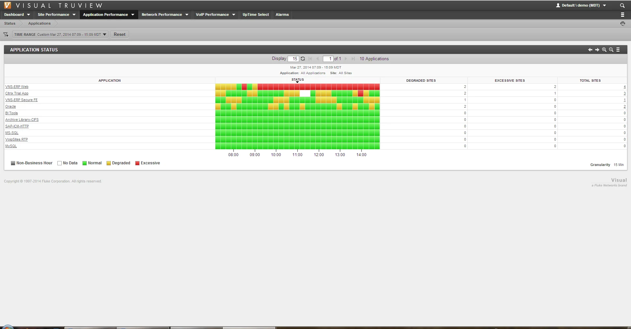Open the Archive Library-CIFS link
The height and width of the screenshot is (329, 631).
tap(22, 120)
